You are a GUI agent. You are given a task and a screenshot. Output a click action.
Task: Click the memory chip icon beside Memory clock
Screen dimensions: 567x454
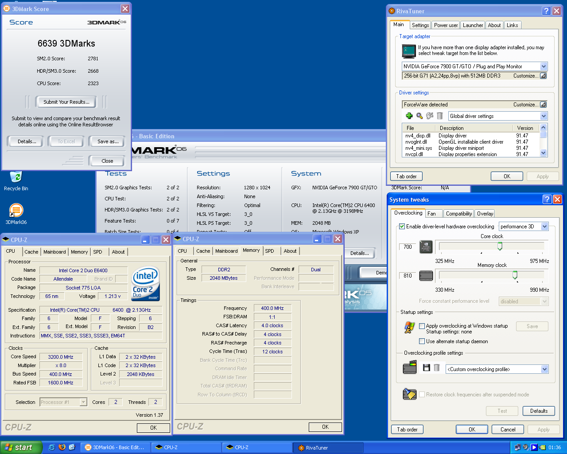coord(426,276)
